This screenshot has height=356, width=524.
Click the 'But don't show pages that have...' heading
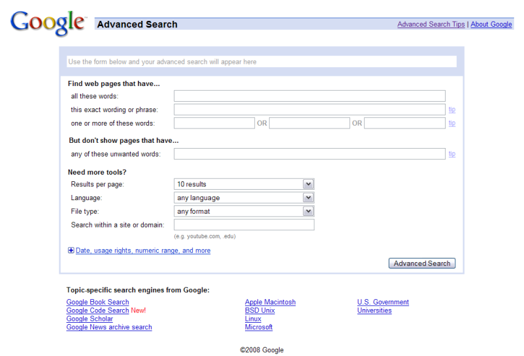point(123,140)
